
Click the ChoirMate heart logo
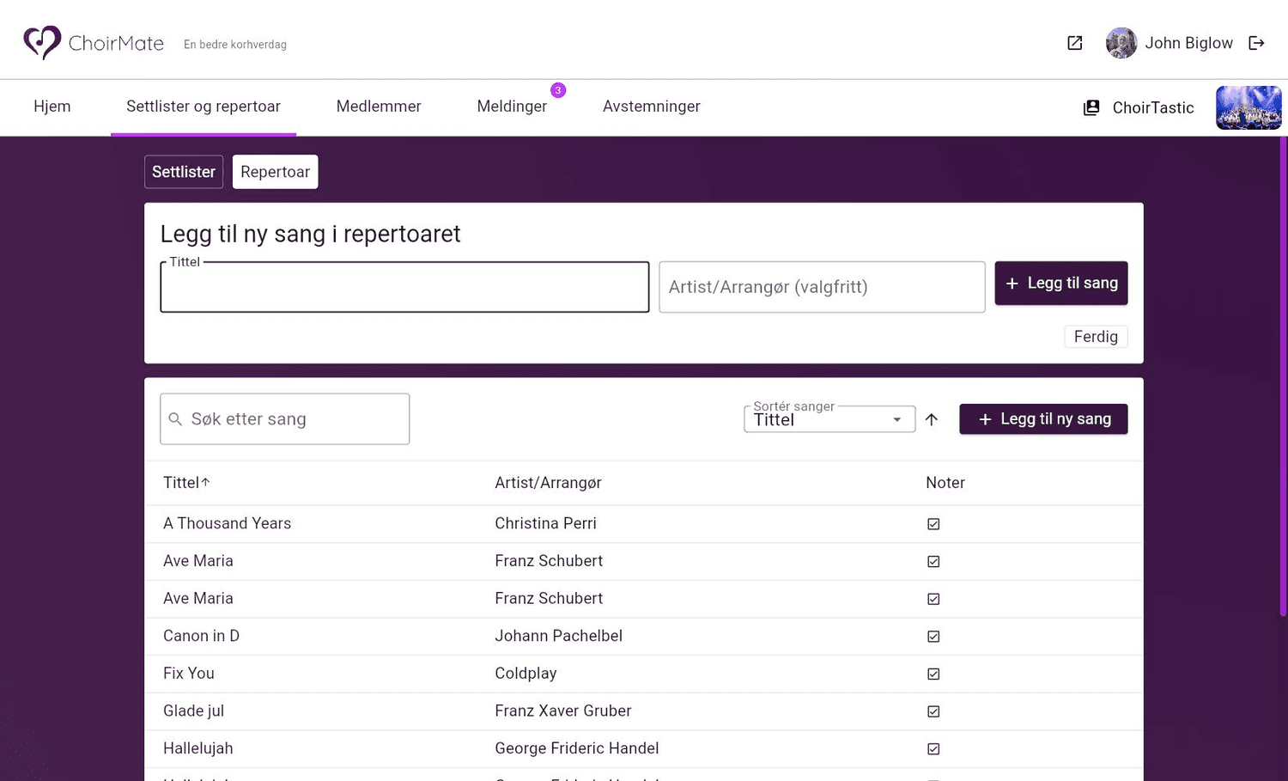click(x=42, y=42)
